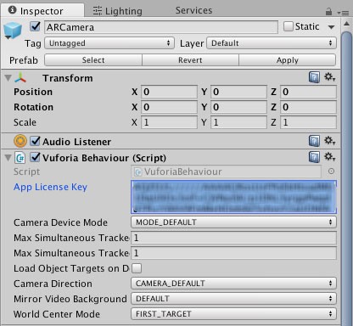
Task: Click the Scale Y field
Action: point(238,122)
